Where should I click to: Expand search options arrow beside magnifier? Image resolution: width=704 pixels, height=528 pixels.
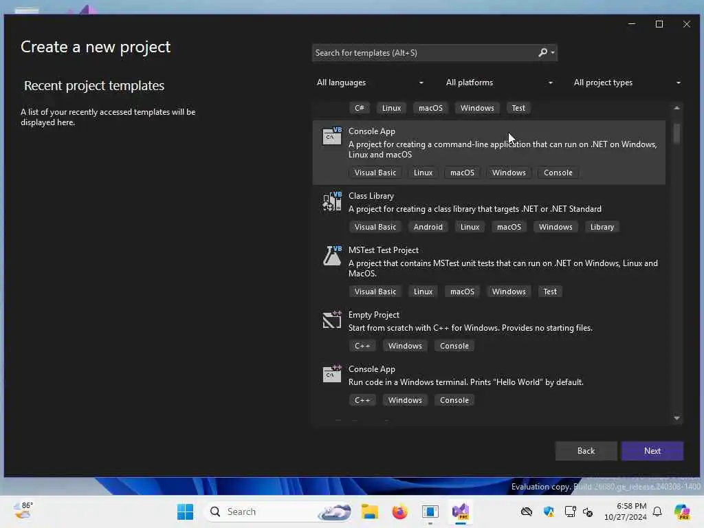[553, 53]
